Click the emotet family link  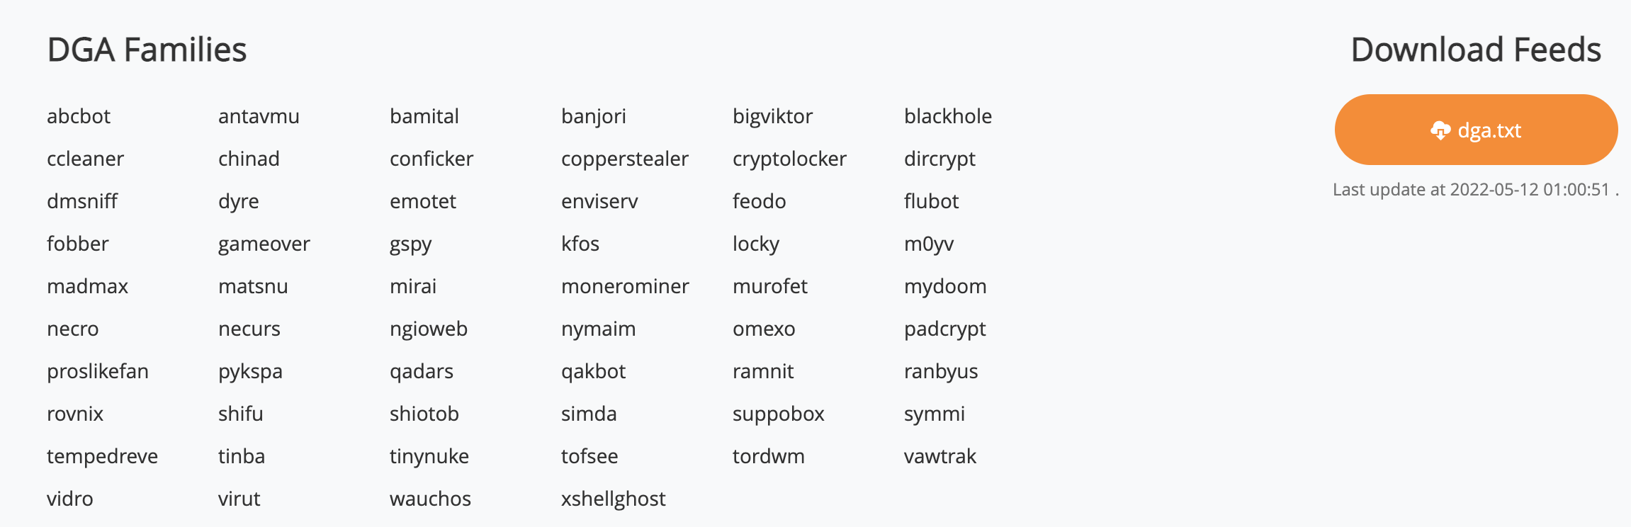point(422,201)
